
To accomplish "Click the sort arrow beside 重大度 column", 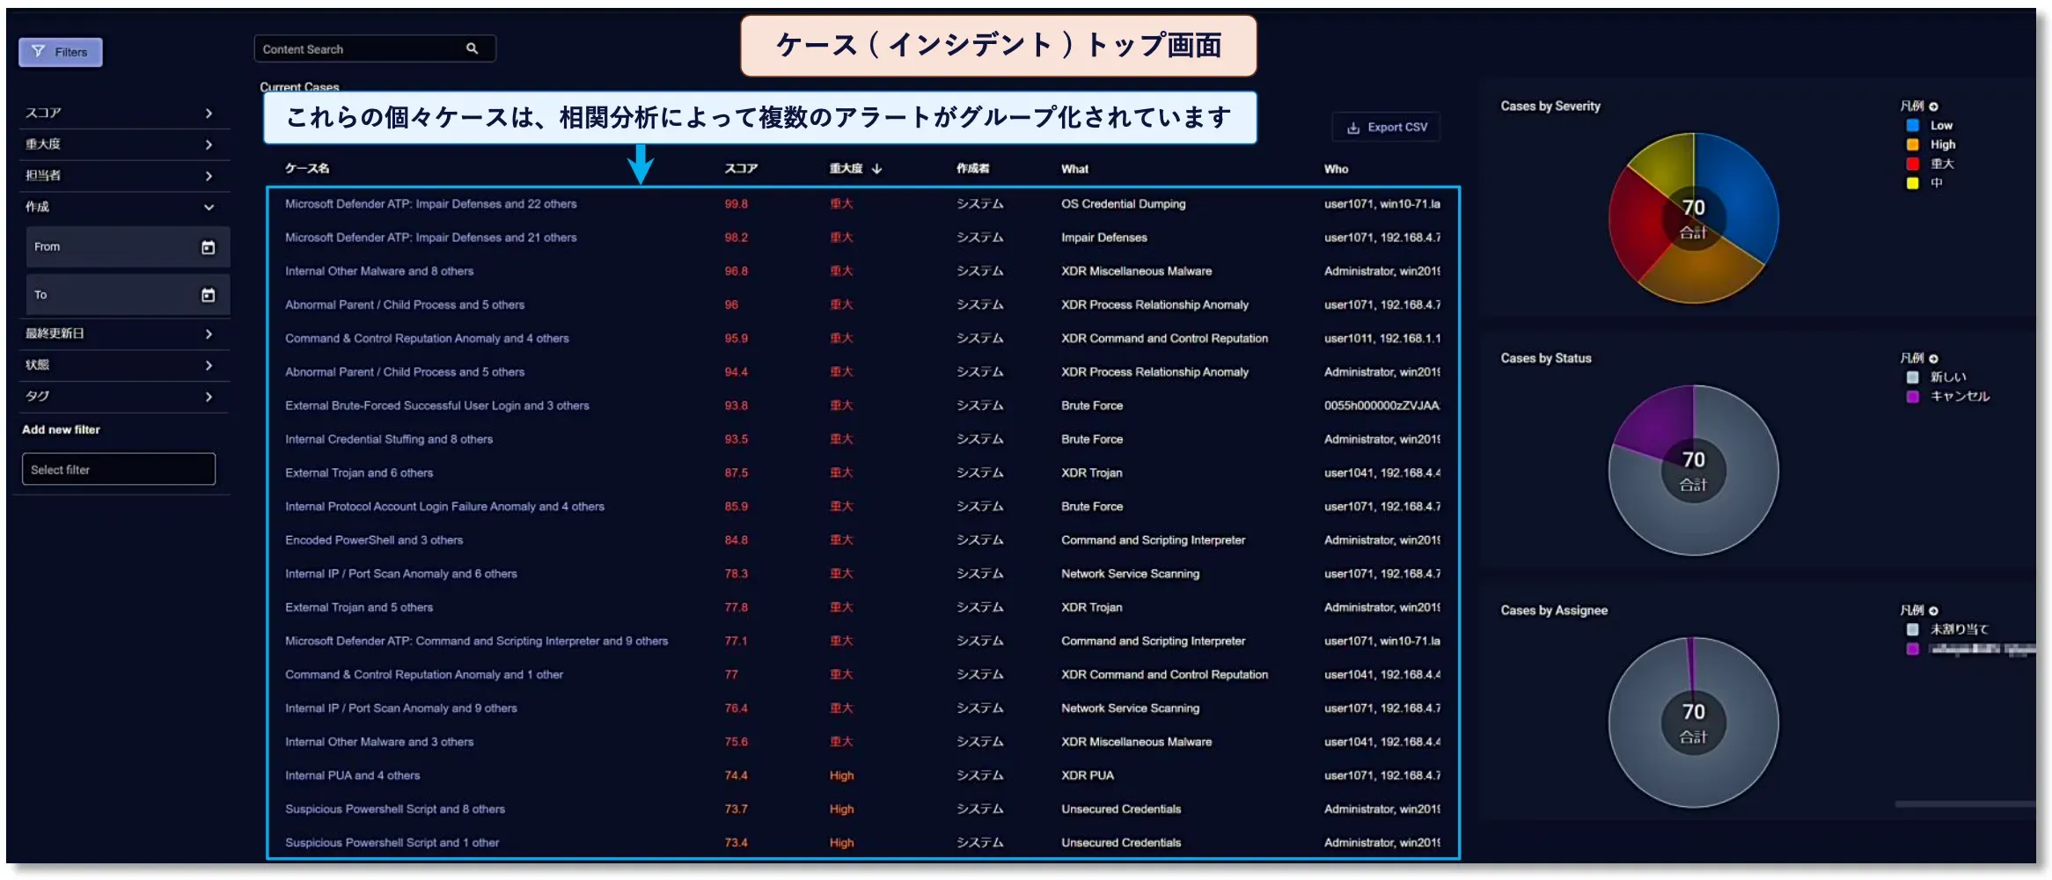I will [877, 169].
